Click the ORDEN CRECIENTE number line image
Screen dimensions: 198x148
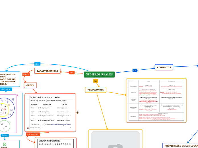55,143
